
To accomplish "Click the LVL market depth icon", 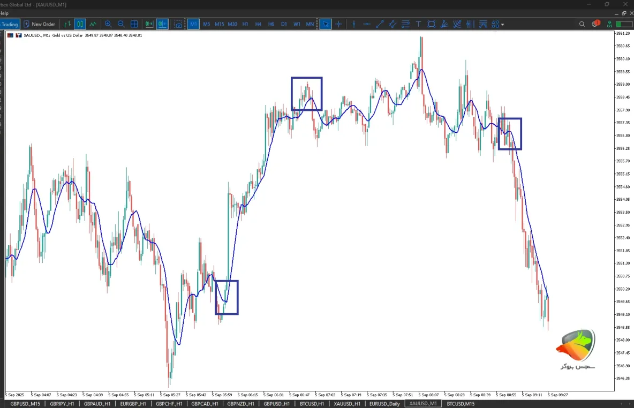I will point(609,24).
